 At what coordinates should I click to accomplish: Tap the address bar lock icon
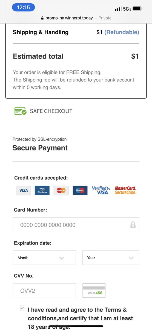[x=42, y=18]
